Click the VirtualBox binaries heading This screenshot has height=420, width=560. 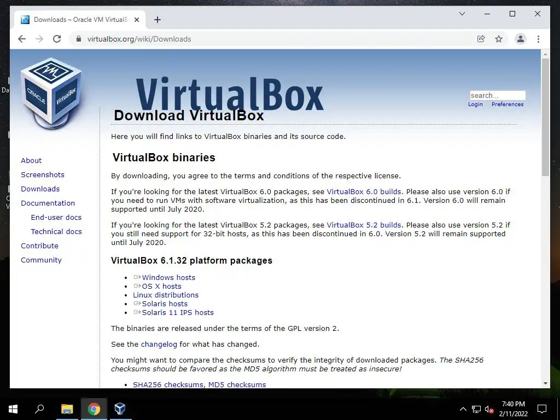coord(164,157)
